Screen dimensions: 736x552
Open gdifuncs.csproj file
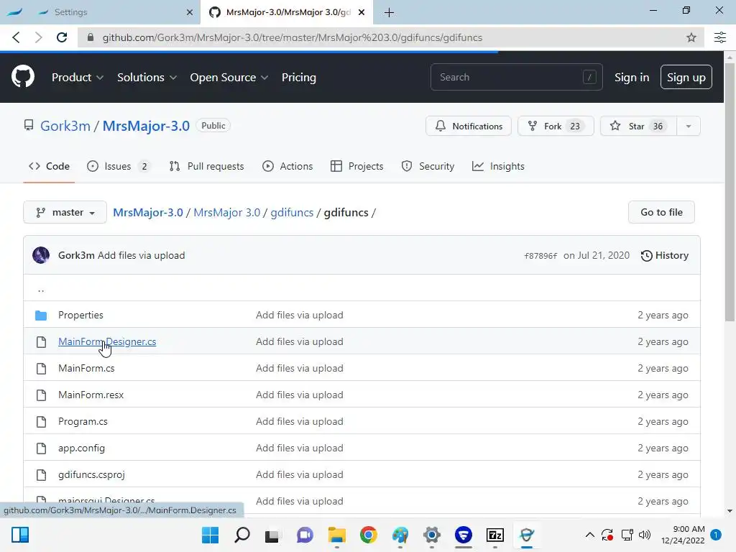point(91,474)
